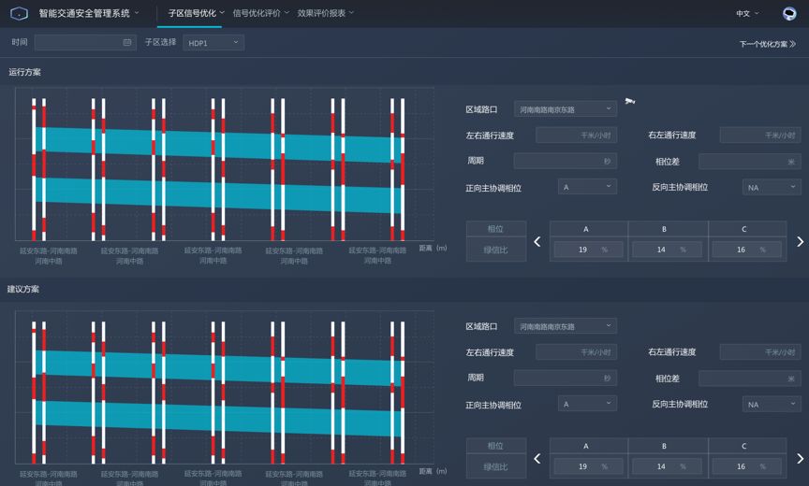Click phase C value 16 in 运行方案
The width and height of the screenshot is (809, 486).
[x=746, y=250]
